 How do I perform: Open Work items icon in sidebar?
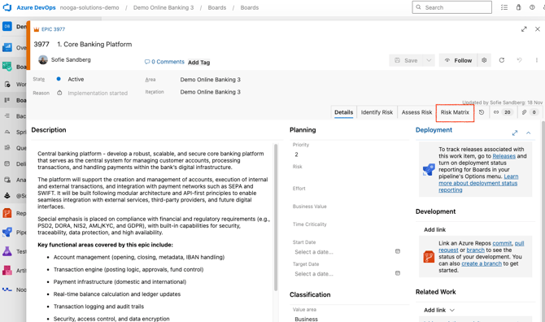coord(7,84)
